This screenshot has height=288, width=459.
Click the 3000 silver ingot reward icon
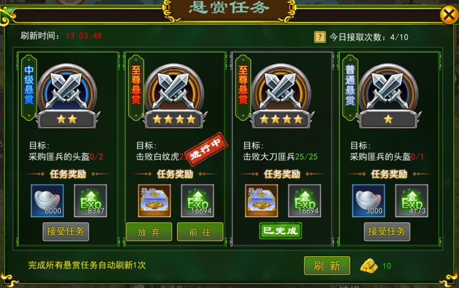pyautogui.click(x=368, y=201)
